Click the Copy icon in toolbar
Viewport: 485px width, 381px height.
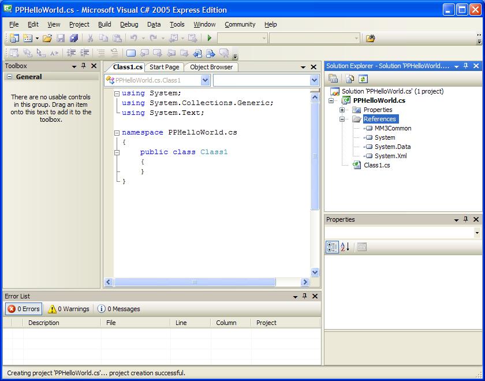(x=103, y=38)
